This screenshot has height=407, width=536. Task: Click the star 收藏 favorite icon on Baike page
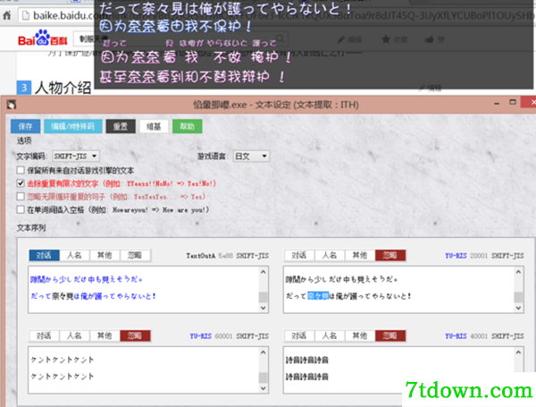pyautogui.click(x=386, y=39)
